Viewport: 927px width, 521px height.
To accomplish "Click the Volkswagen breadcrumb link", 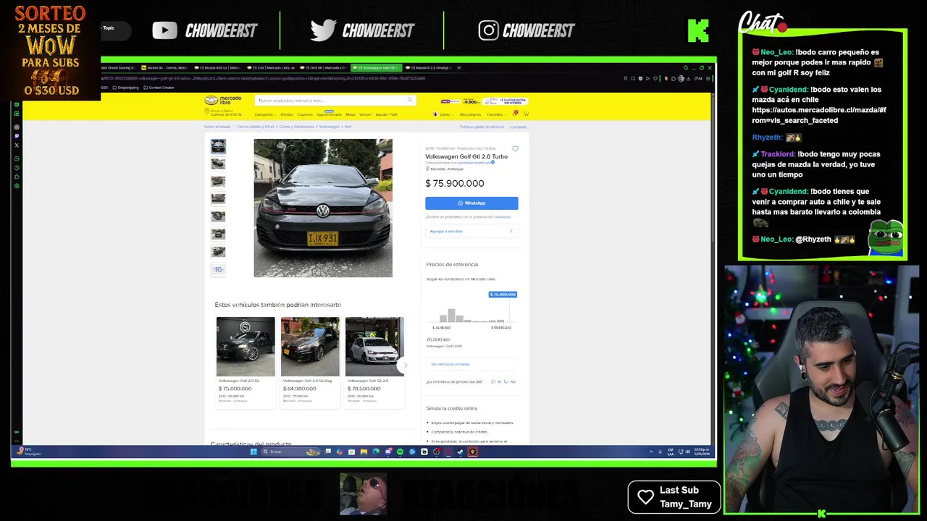I will click(330, 127).
